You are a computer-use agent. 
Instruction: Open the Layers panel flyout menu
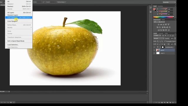click(175, 33)
